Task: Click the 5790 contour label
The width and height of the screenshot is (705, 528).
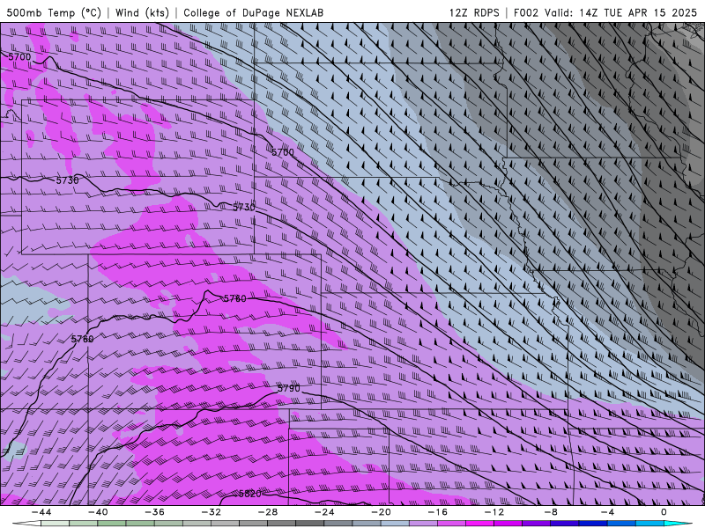Action: point(289,388)
